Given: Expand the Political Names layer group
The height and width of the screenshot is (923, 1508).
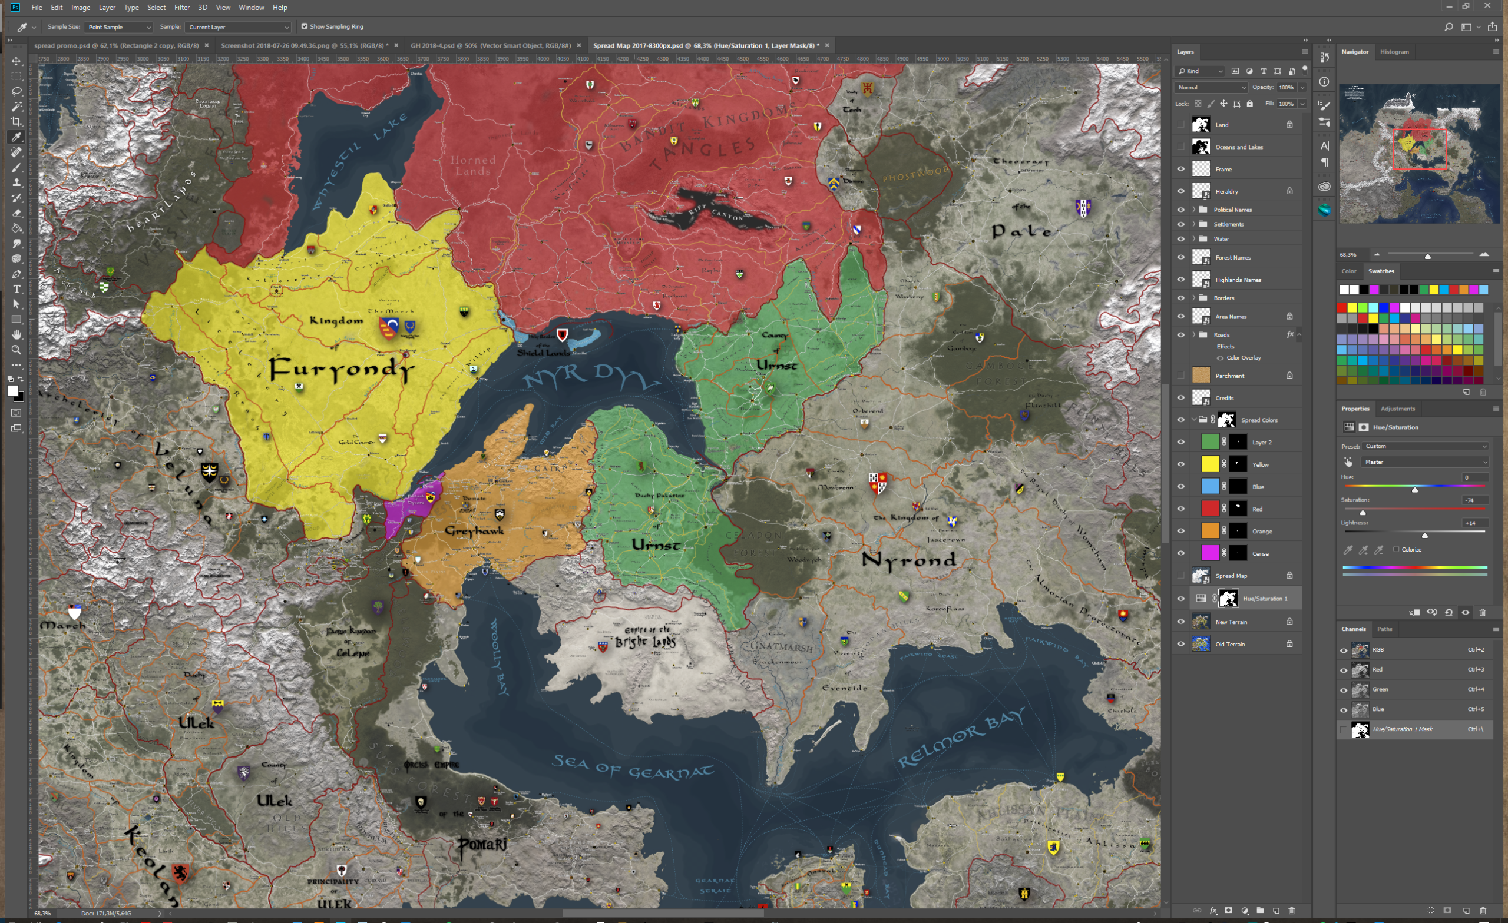Looking at the screenshot, I should coord(1193,209).
